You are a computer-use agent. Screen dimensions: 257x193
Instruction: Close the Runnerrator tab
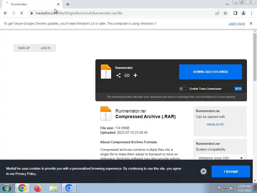click(x=58, y=4)
